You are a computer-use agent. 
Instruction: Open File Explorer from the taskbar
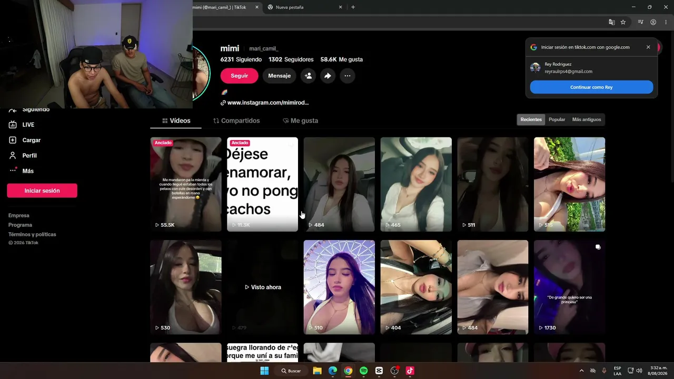317,371
